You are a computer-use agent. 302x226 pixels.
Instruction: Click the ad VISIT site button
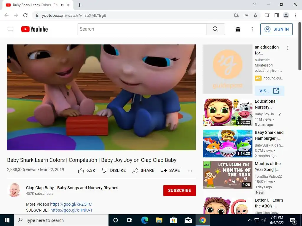point(270,91)
